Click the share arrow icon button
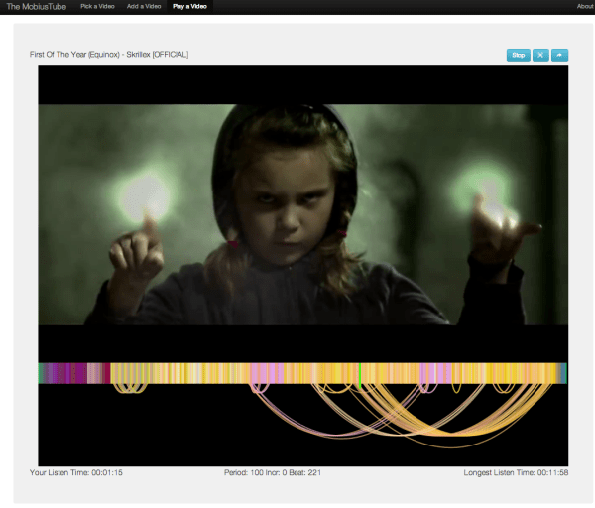This screenshot has height=508, width=595. [559, 55]
